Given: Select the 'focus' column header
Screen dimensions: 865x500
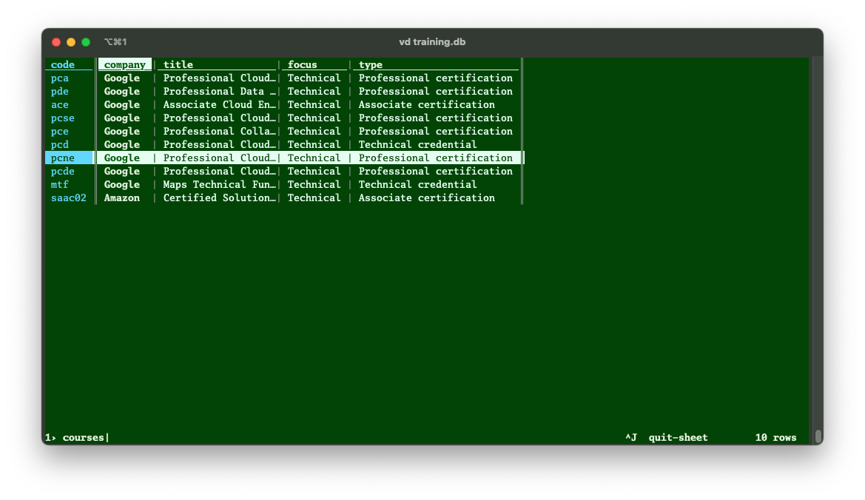Looking at the screenshot, I should pyautogui.click(x=302, y=65).
